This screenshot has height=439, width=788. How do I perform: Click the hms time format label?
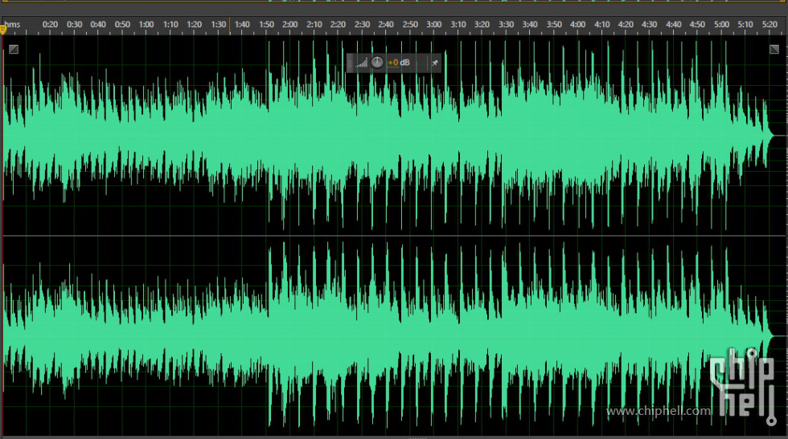click(13, 25)
